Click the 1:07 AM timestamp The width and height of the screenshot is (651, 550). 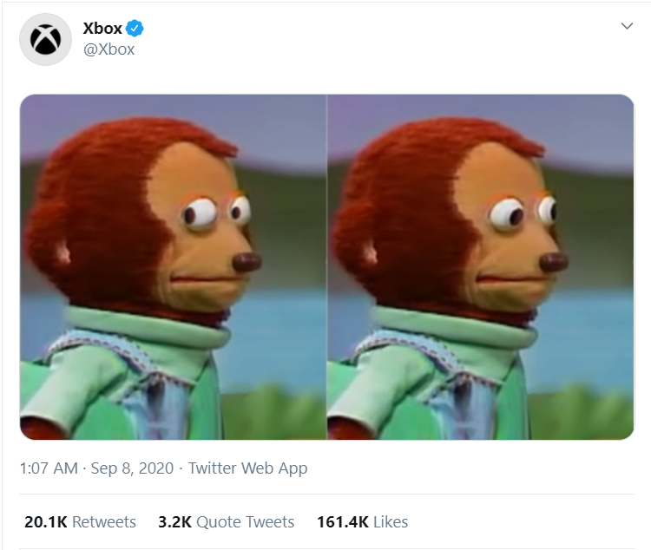(x=49, y=468)
